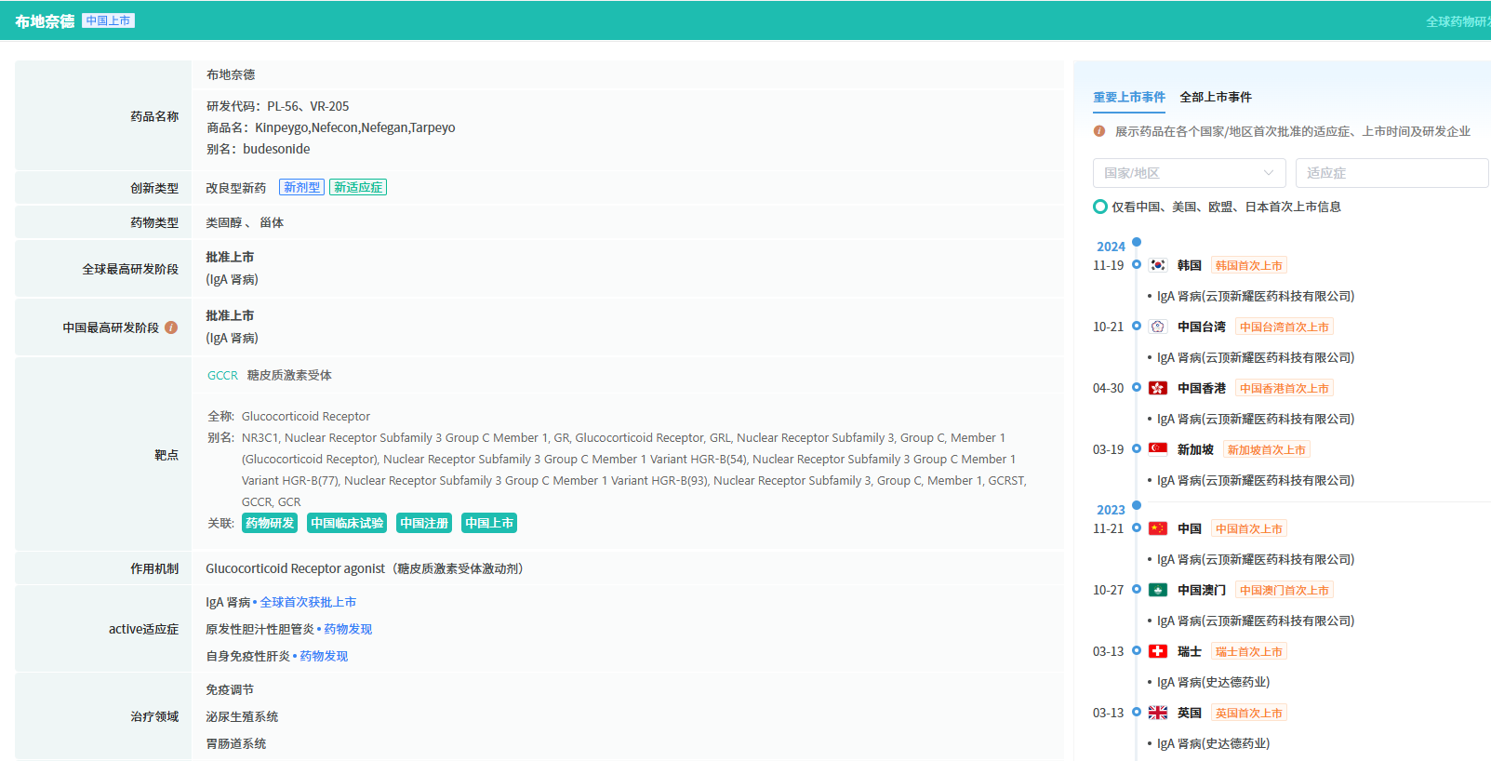This screenshot has width=1491, height=761.
Task: Open 药物发现 link for 自身免疫性肝炎
Action: (x=324, y=656)
